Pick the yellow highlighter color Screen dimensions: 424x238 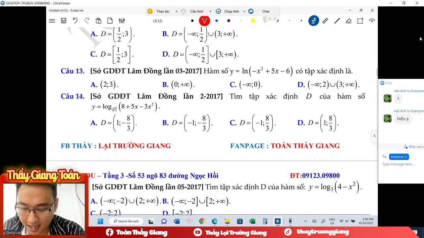tap(253, 21)
